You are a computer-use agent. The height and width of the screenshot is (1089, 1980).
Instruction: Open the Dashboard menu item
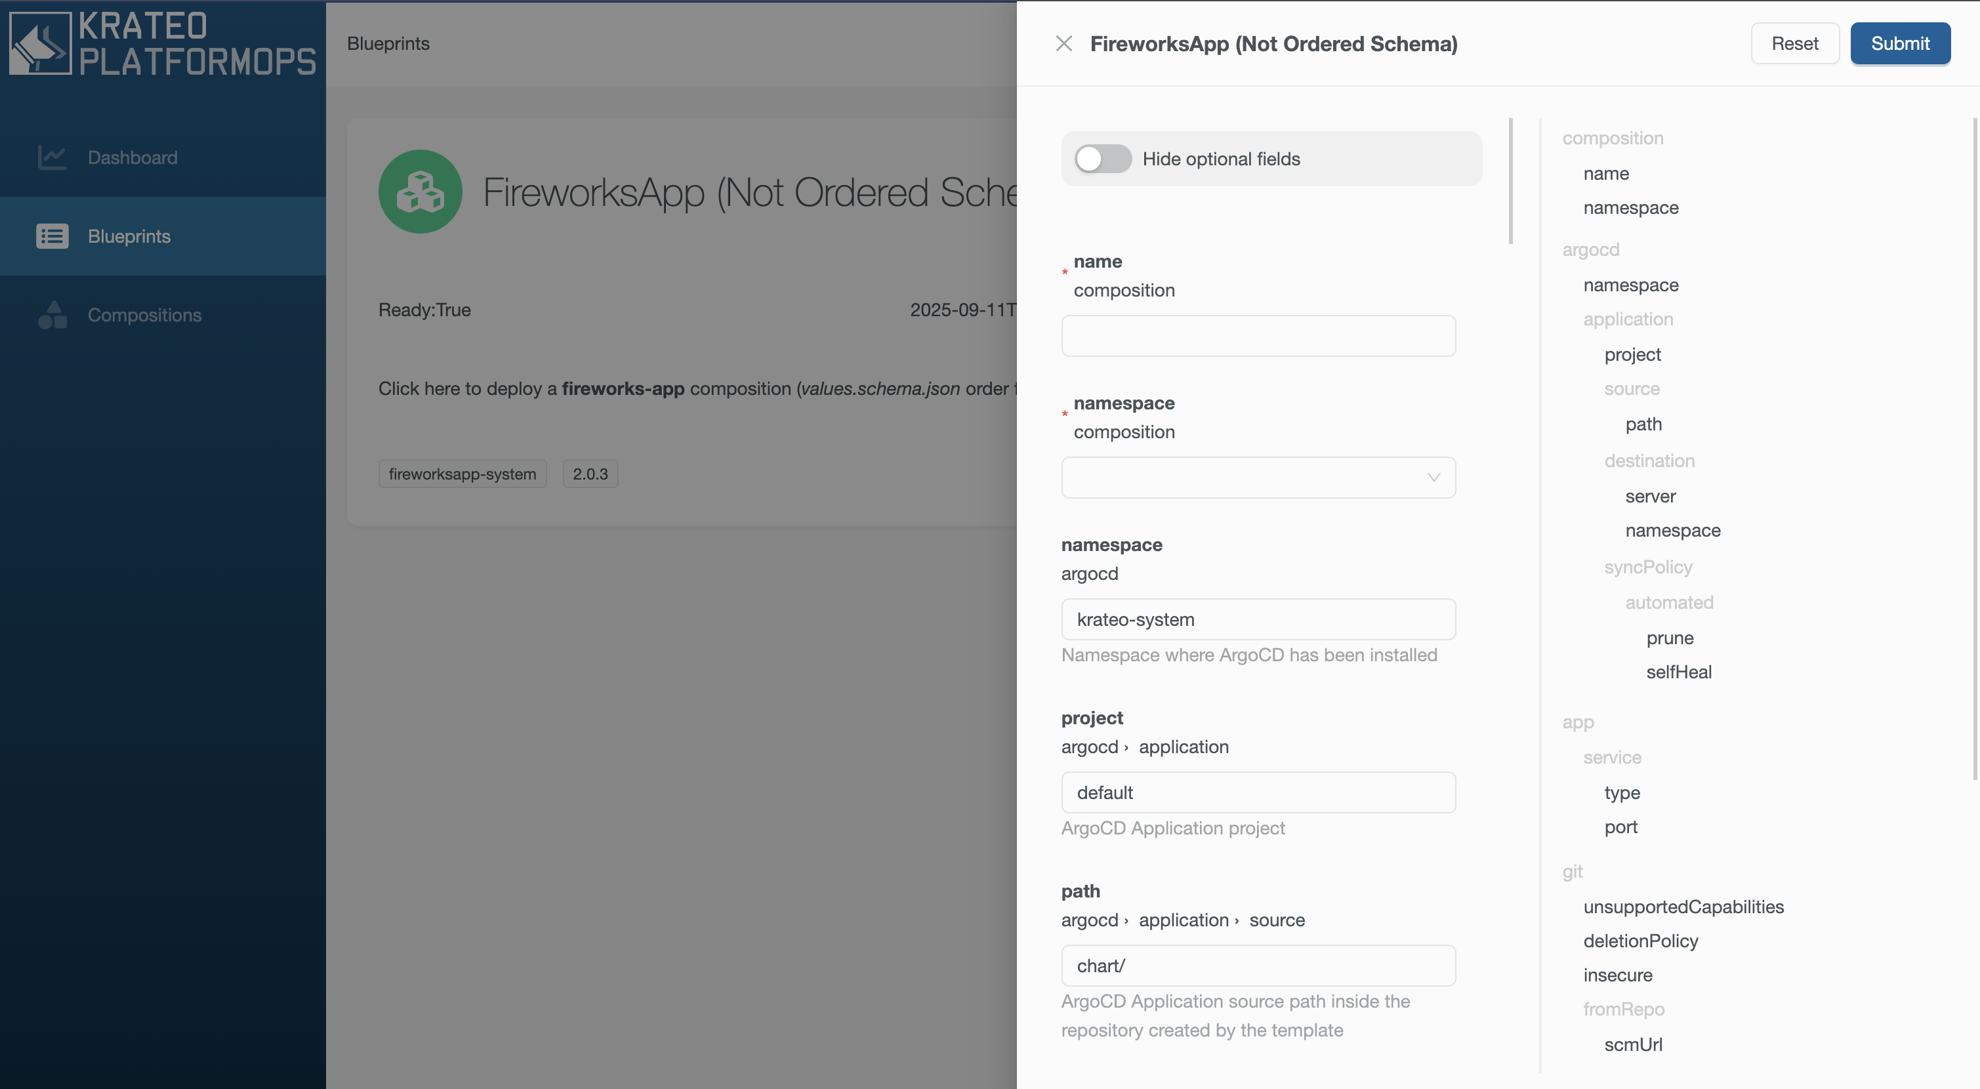click(x=133, y=157)
